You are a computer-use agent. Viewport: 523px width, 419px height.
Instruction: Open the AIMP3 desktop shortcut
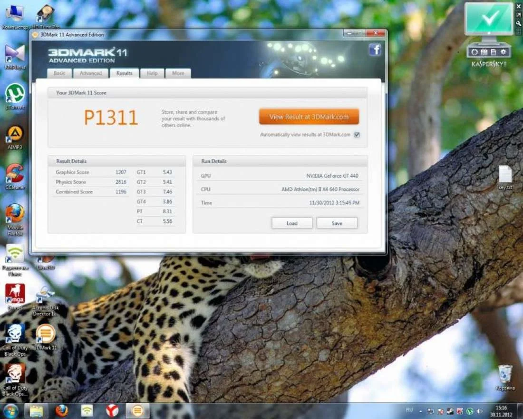point(15,137)
